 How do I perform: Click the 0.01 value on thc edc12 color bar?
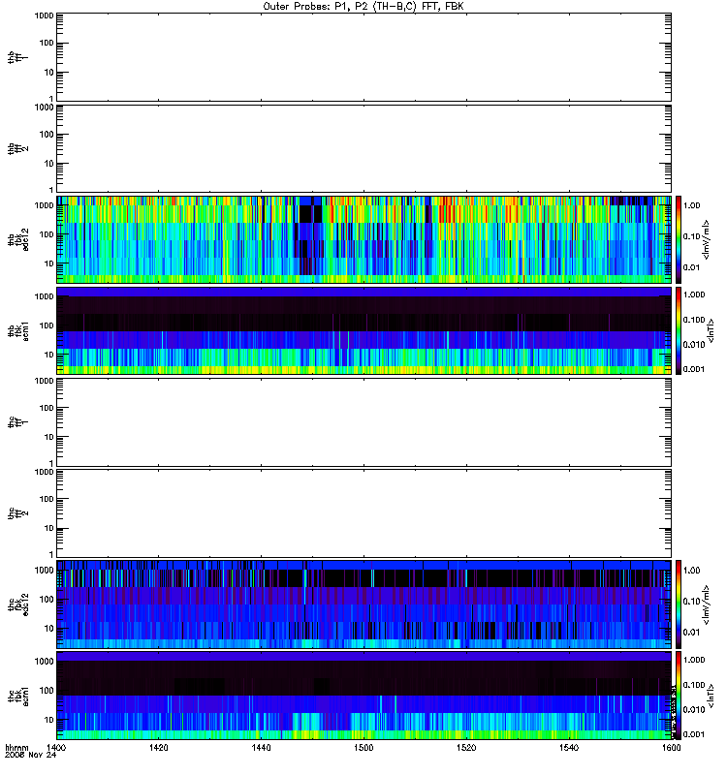click(691, 633)
